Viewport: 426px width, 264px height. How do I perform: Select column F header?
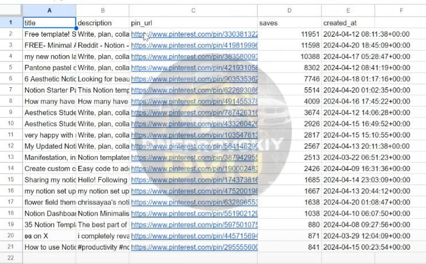401,10
